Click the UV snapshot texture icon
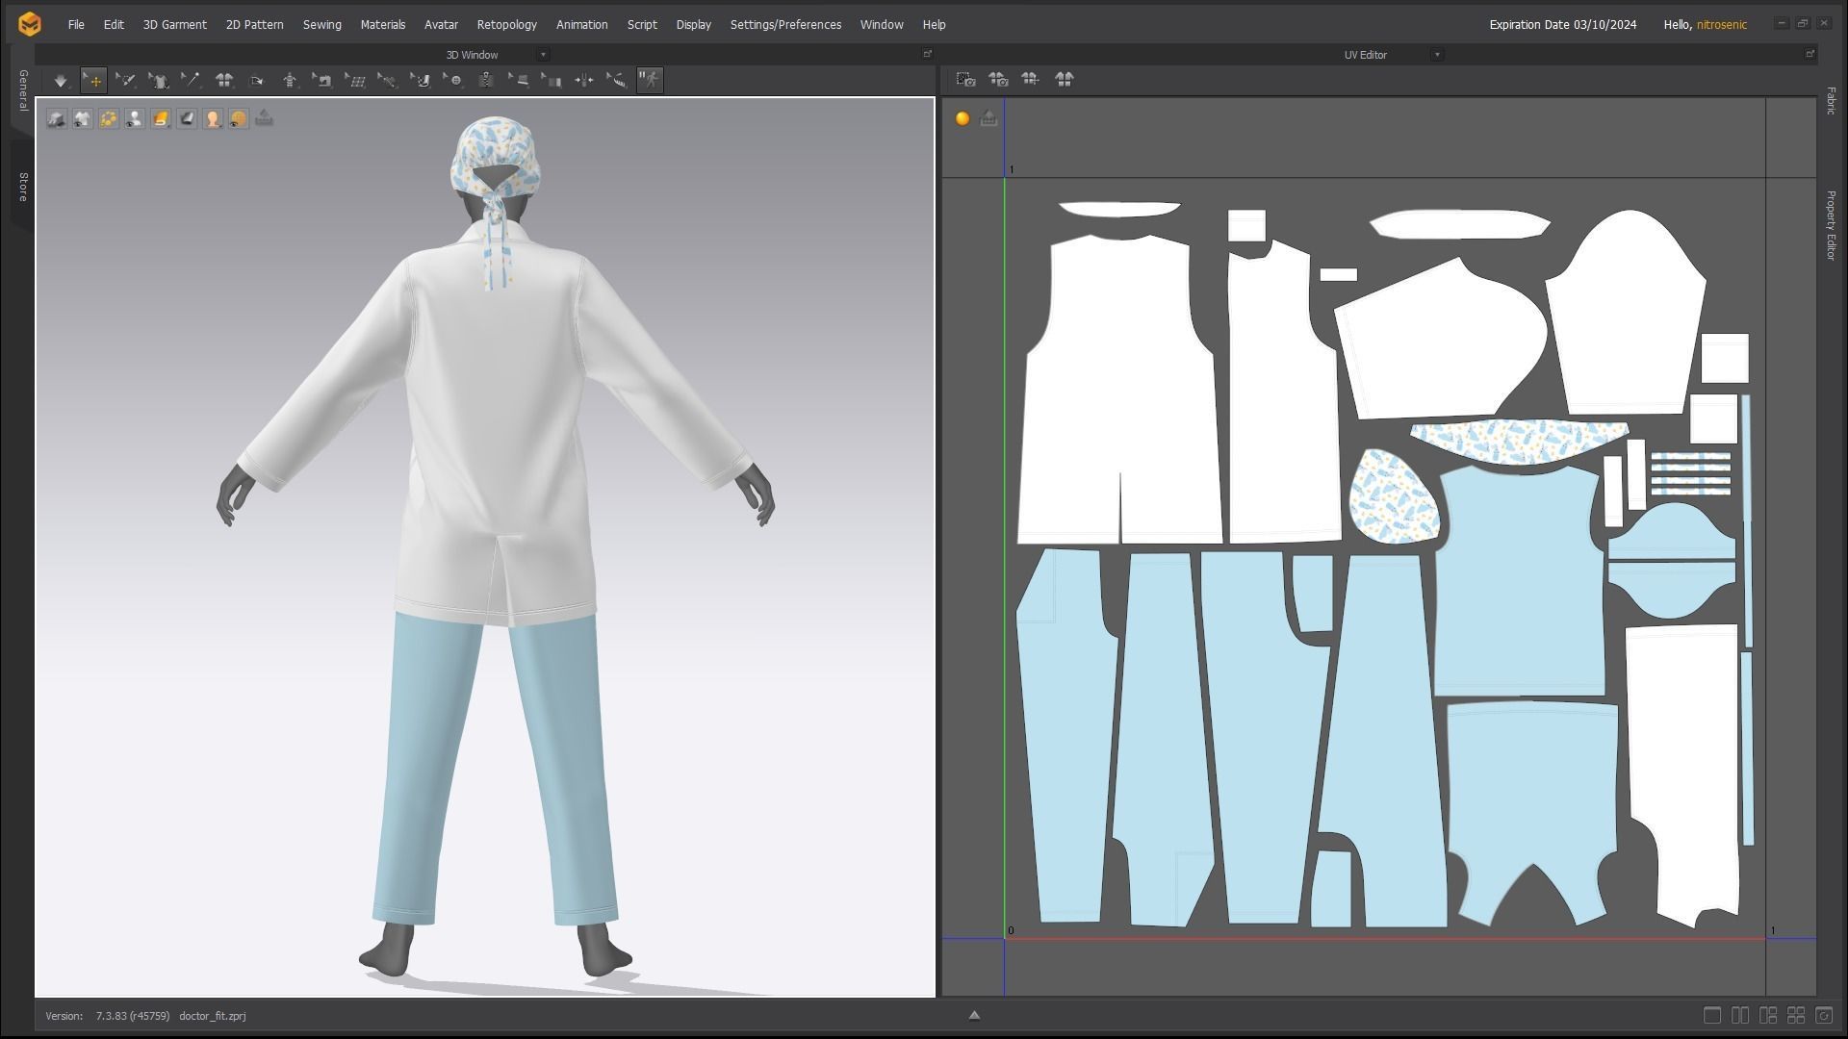Image resolution: width=1848 pixels, height=1039 pixels. click(x=966, y=80)
